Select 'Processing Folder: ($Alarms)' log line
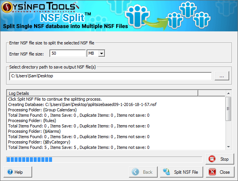This screenshot has height=181, width=238. click(x=34, y=131)
